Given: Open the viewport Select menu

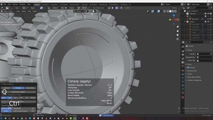Looking at the screenshot, I should pyautogui.click(x=24, y=11).
